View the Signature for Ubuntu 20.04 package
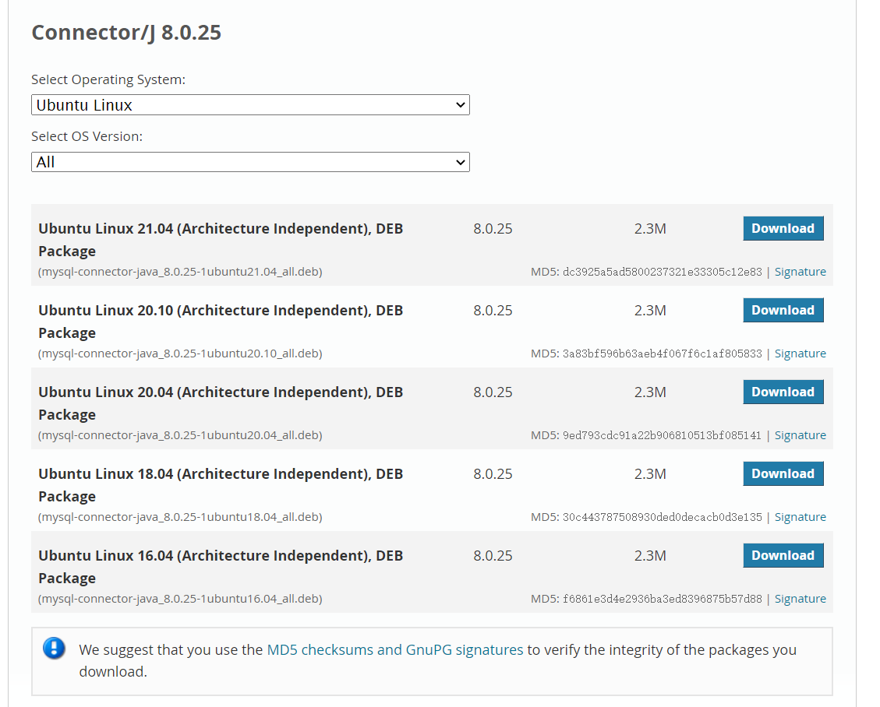 pyautogui.click(x=800, y=435)
